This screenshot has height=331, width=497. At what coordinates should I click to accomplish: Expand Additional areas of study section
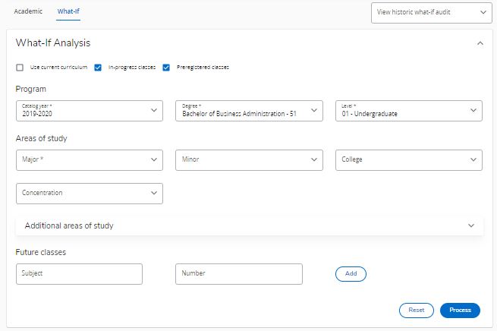coord(249,225)
